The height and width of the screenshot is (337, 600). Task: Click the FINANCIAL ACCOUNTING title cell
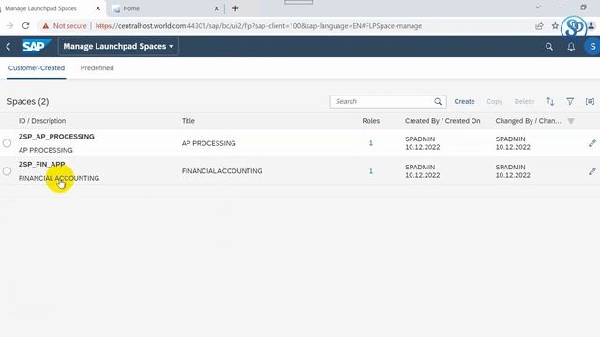click(222, 171)
